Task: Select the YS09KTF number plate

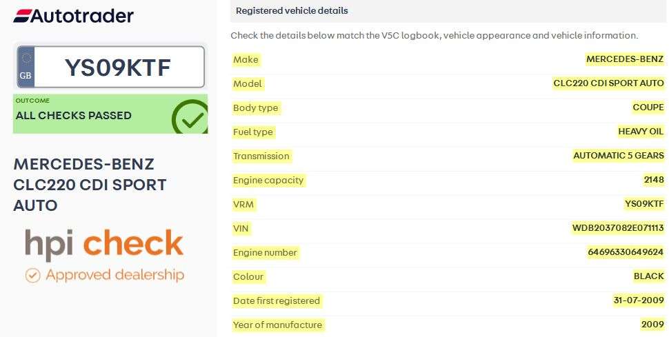Action: (x=110, y=67)
